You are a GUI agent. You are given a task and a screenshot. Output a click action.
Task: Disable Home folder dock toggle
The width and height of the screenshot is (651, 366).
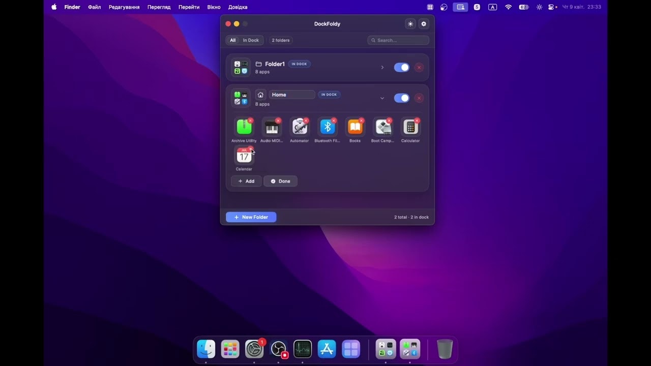[401, 98]
